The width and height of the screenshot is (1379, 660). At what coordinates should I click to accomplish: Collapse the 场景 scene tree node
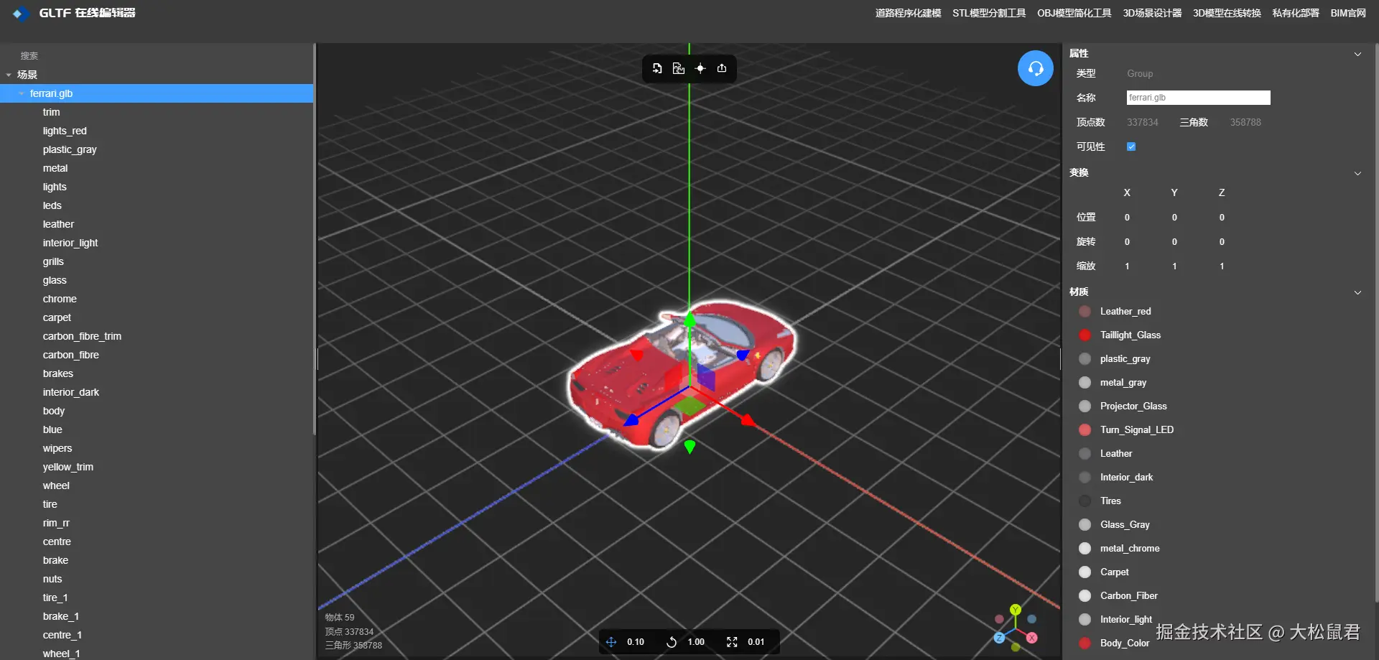point(9,75)
